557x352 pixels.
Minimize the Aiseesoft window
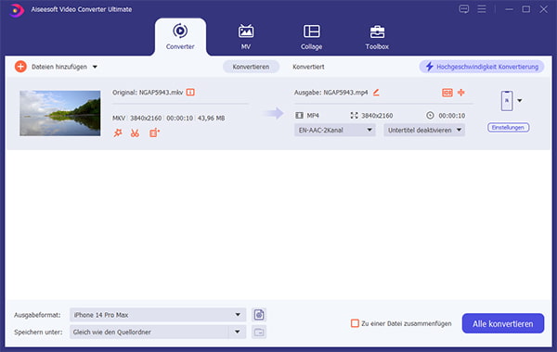coord(509,9)
